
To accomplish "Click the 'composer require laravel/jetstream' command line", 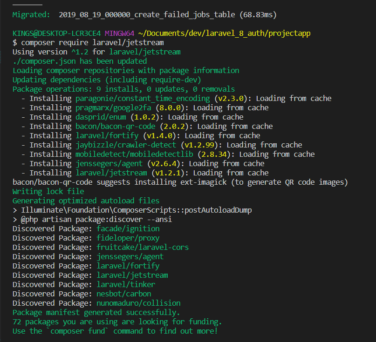I will (88, 43).
